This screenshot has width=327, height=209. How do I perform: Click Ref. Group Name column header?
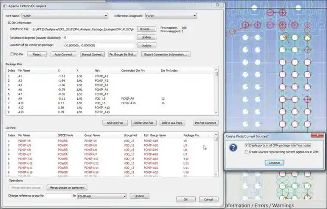(x=155, y=135)
